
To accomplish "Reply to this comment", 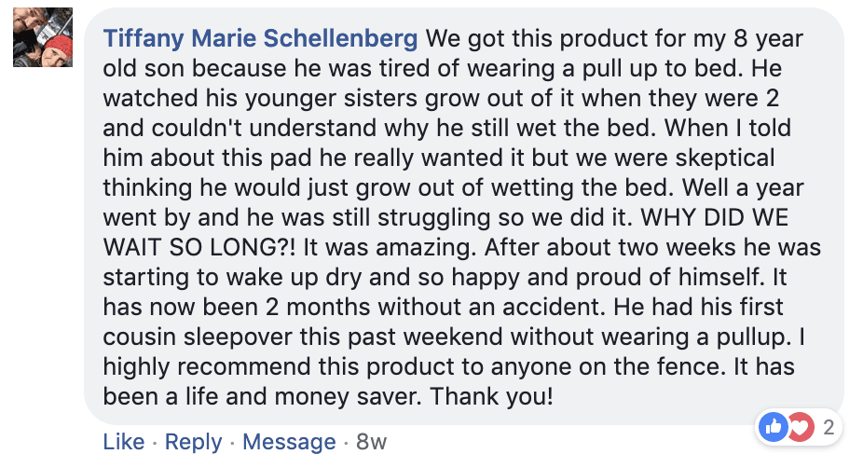I will tap(192, 442).
